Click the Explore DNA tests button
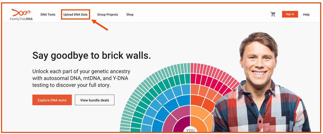This screenshot has width=323, height=134. click(x=52, y=100)
